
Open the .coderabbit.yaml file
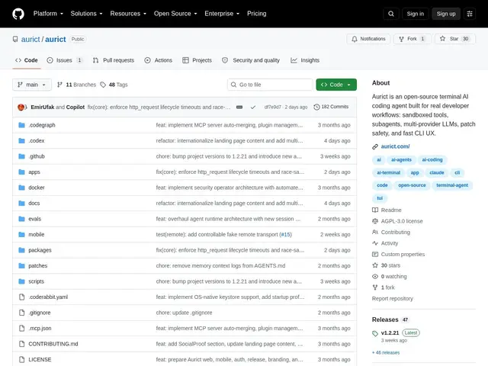point(48,297)
